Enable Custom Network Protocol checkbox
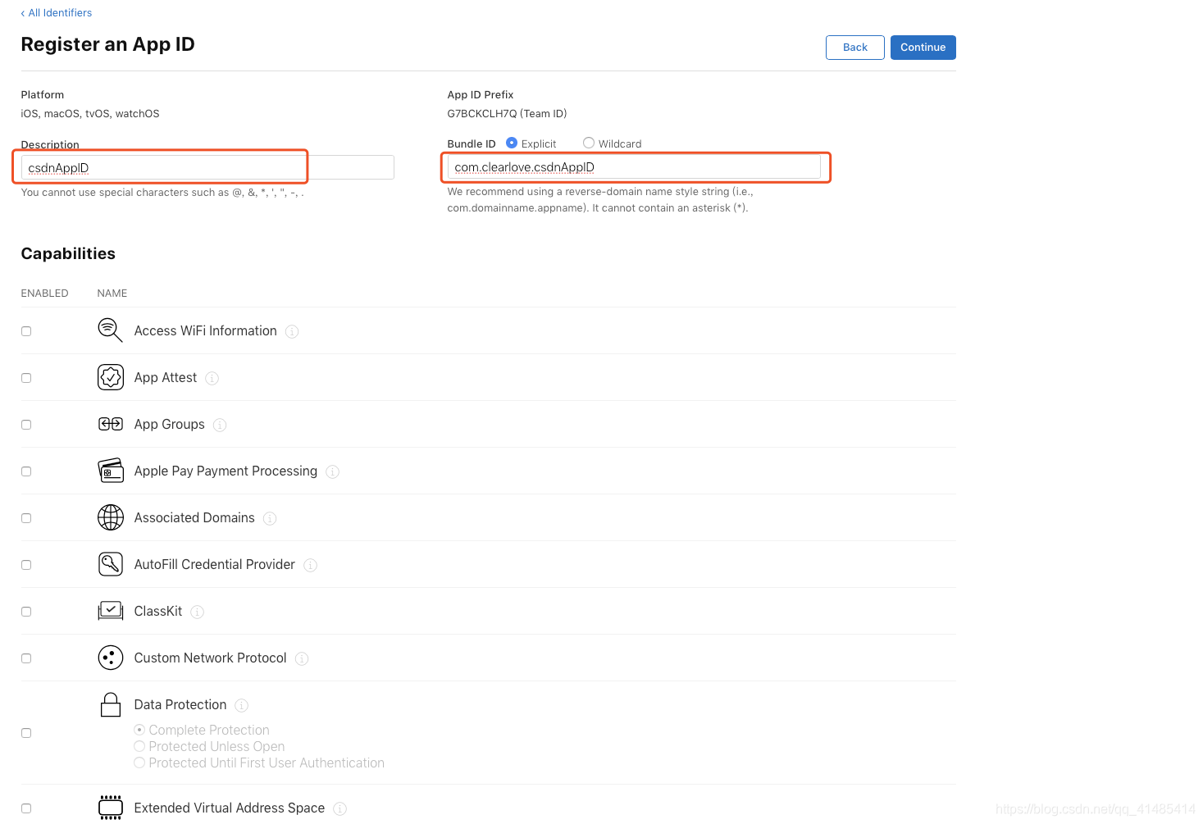The height and width of the screenshot is (824, 1203). pyautogui.click(x=26, y=658)
